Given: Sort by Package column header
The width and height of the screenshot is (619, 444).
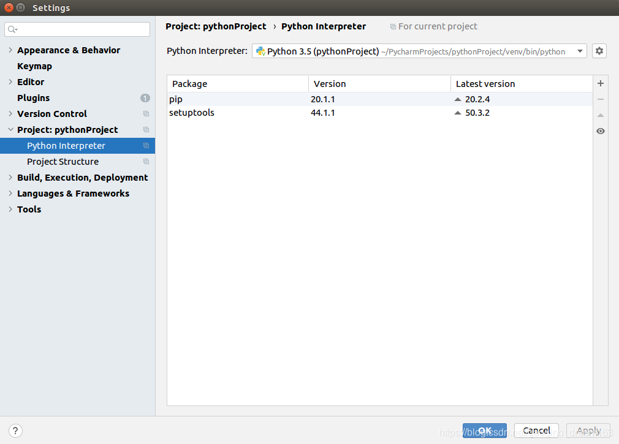Looking at the screenshot, I should [x=238, y=84].
